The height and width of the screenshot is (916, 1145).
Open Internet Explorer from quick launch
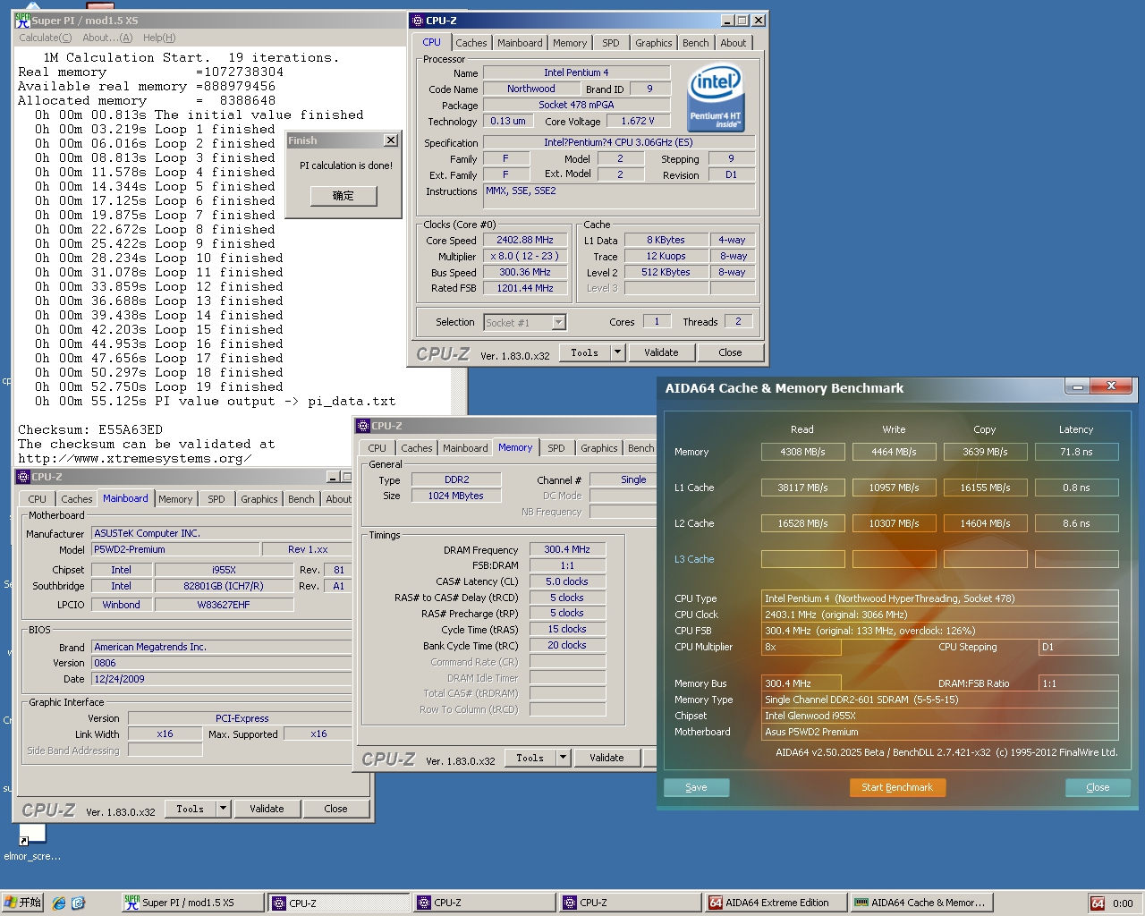pos(59,903)
